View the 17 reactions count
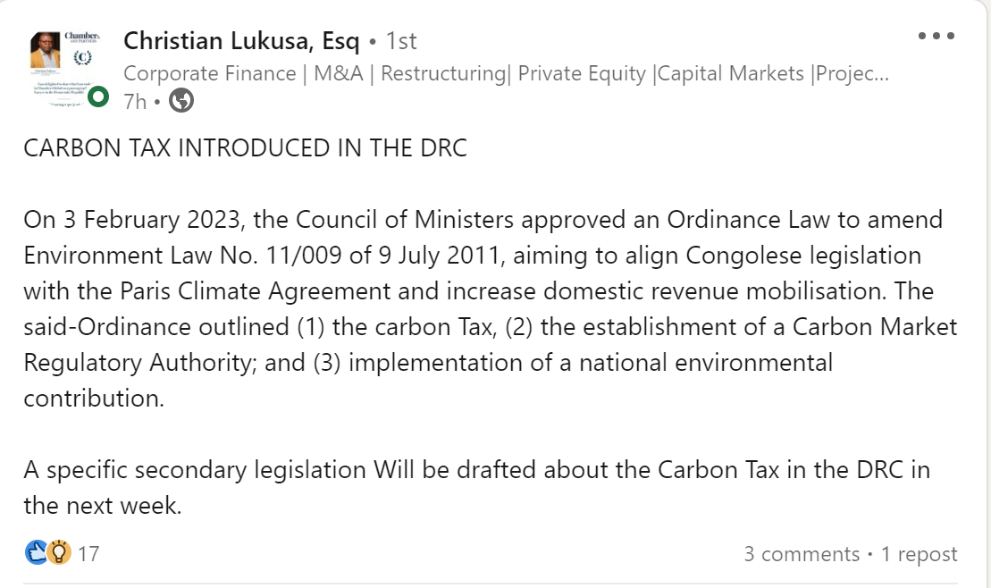 pyautogui.click(x=88, y=554)
